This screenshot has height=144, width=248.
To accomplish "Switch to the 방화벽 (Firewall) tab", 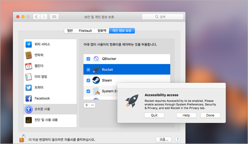I will click(x=102, y=31).
